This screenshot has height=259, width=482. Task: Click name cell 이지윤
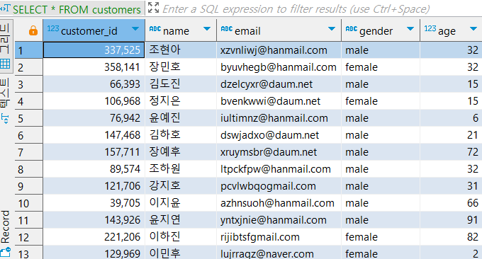pyautogui.click(x=181, y=203)
